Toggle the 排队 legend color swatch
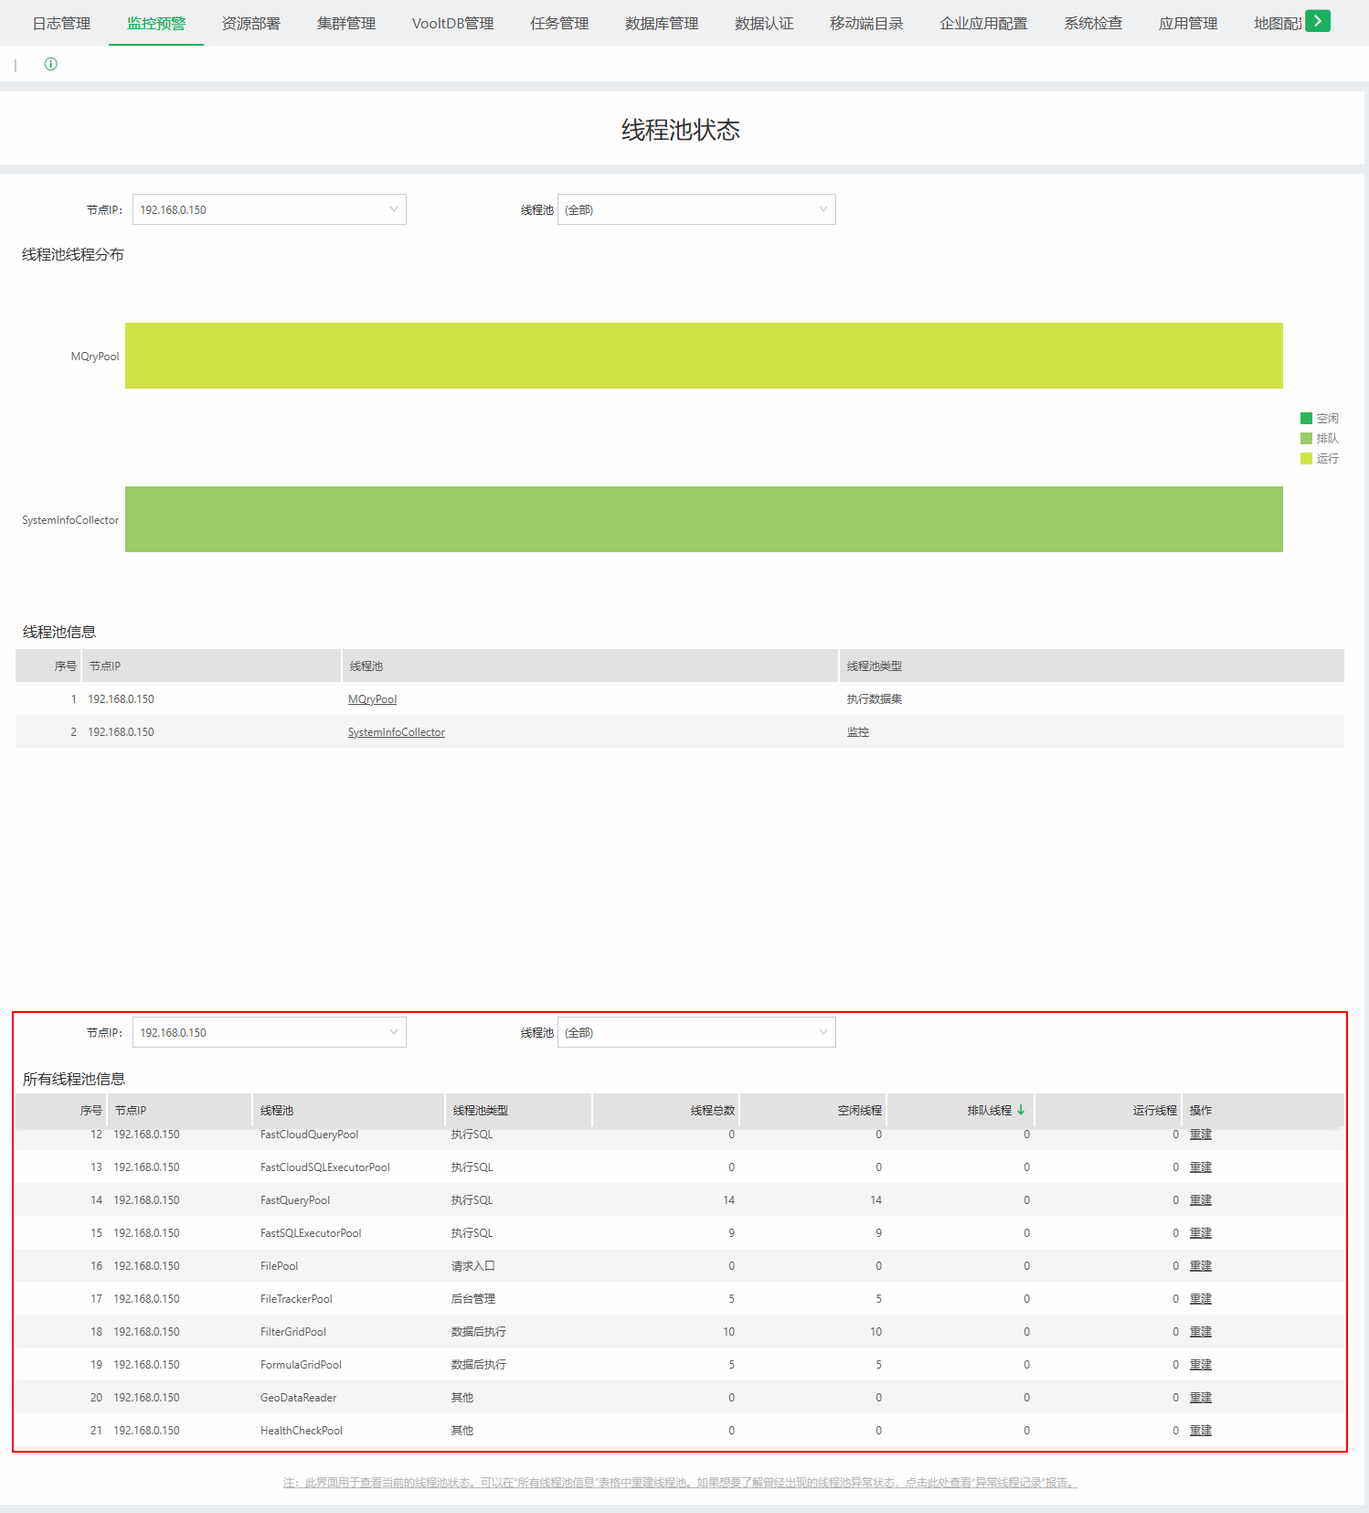 coord(1306,438)
